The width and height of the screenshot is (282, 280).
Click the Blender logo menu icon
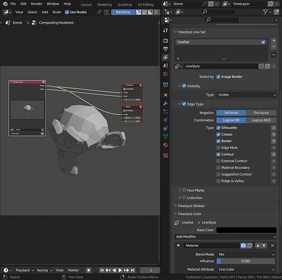[5, 4]
